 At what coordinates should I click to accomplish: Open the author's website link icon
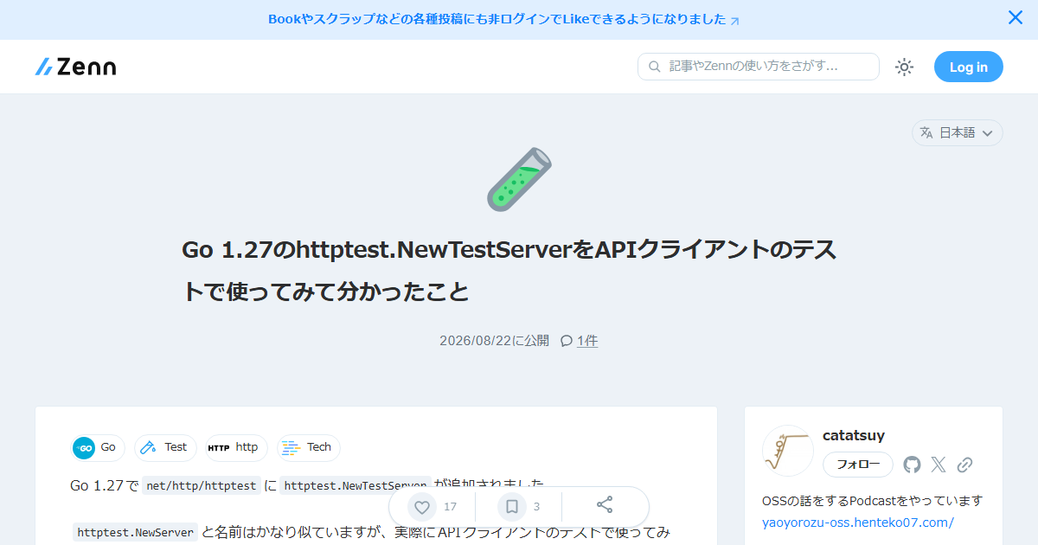tap(965, 465)
